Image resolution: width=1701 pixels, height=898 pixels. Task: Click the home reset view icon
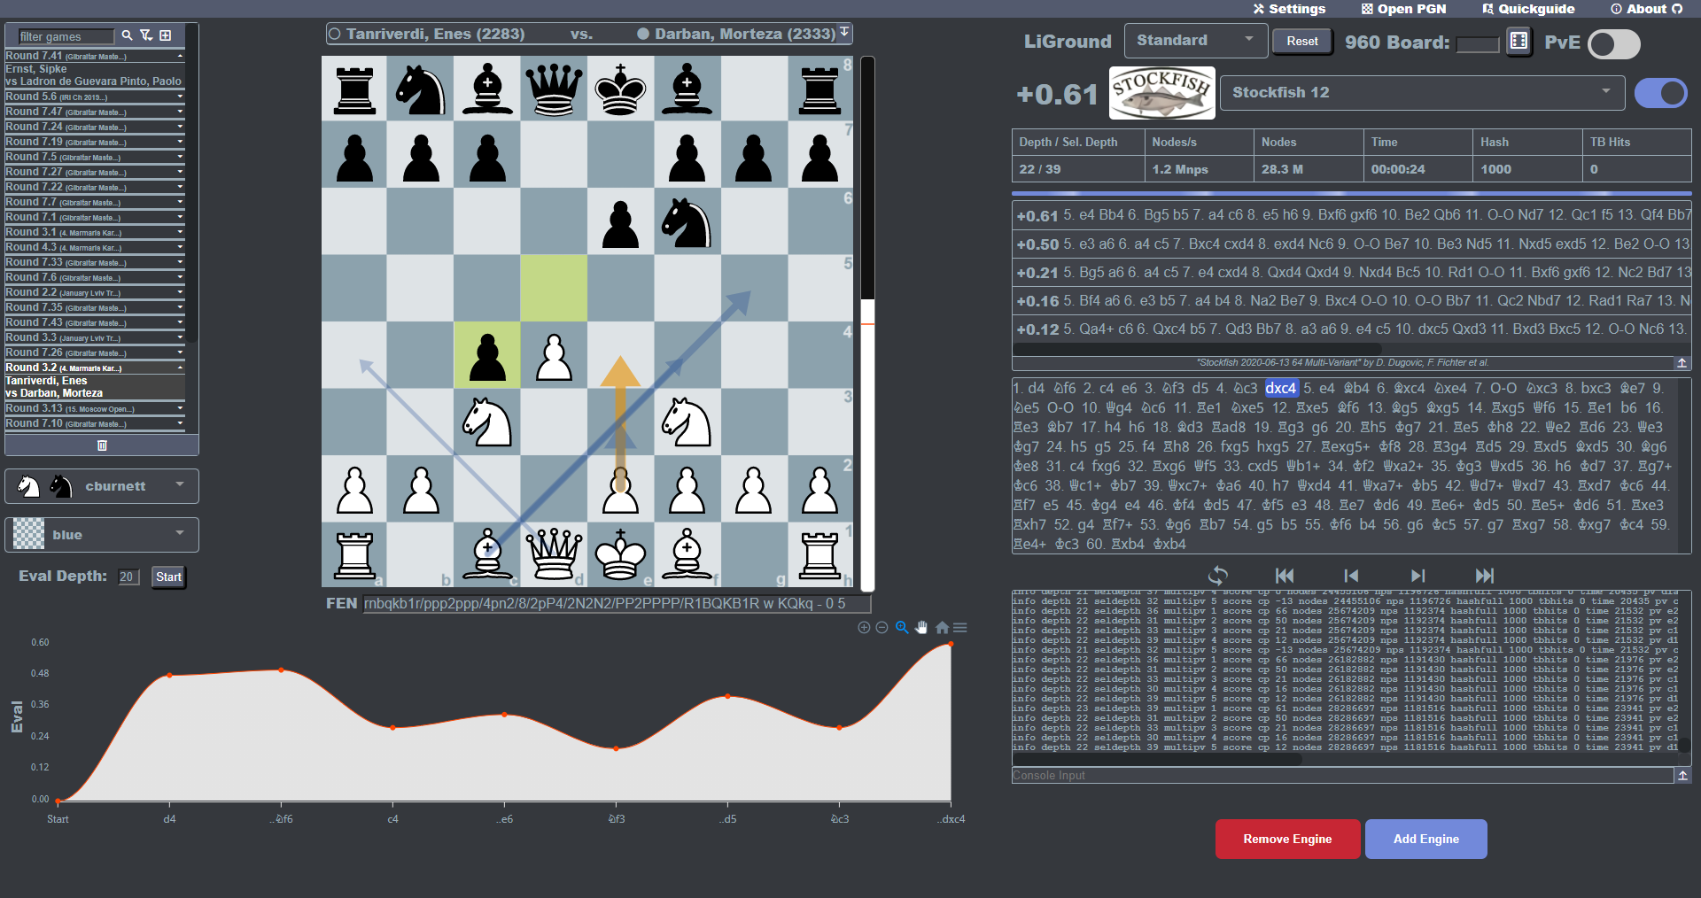pyautogui.click(x=942, y=628)
